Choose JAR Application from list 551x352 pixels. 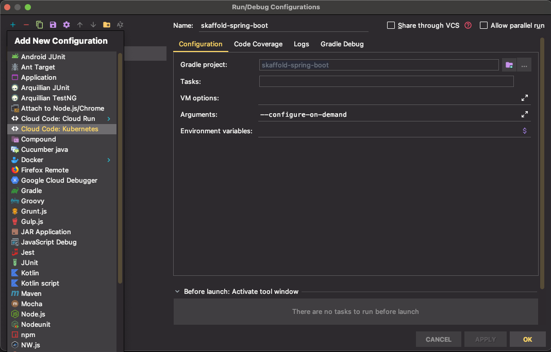(62, 232)
